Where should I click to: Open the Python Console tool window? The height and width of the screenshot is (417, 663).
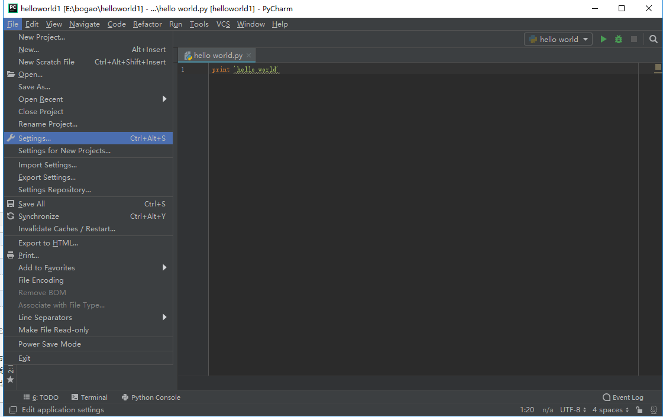[151, 397]
